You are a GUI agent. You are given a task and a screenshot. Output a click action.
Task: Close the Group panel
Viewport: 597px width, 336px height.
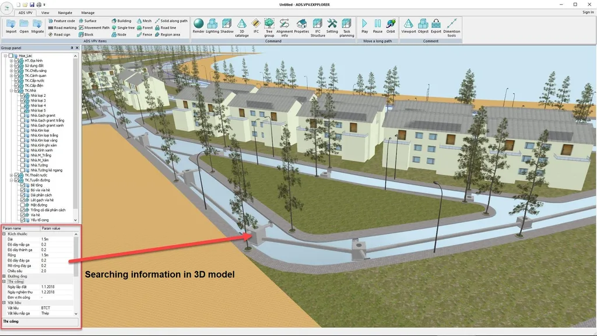[77, 48]
